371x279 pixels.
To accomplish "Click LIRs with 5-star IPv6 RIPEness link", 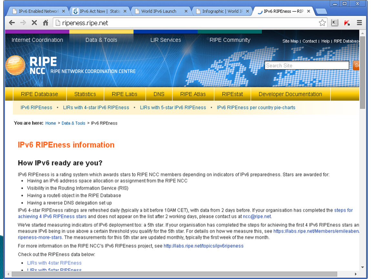I will 173,108.
